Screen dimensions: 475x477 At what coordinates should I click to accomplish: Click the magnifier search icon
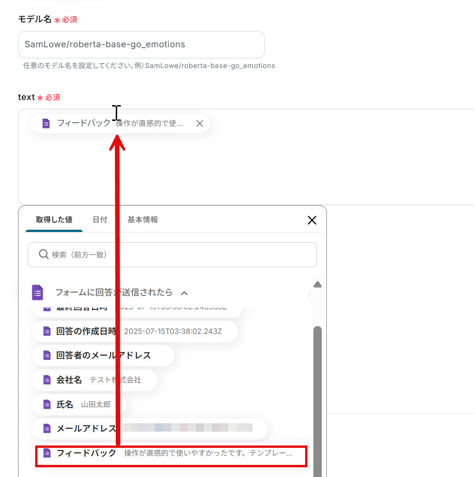pyautogui.click(x=44, y=254)
